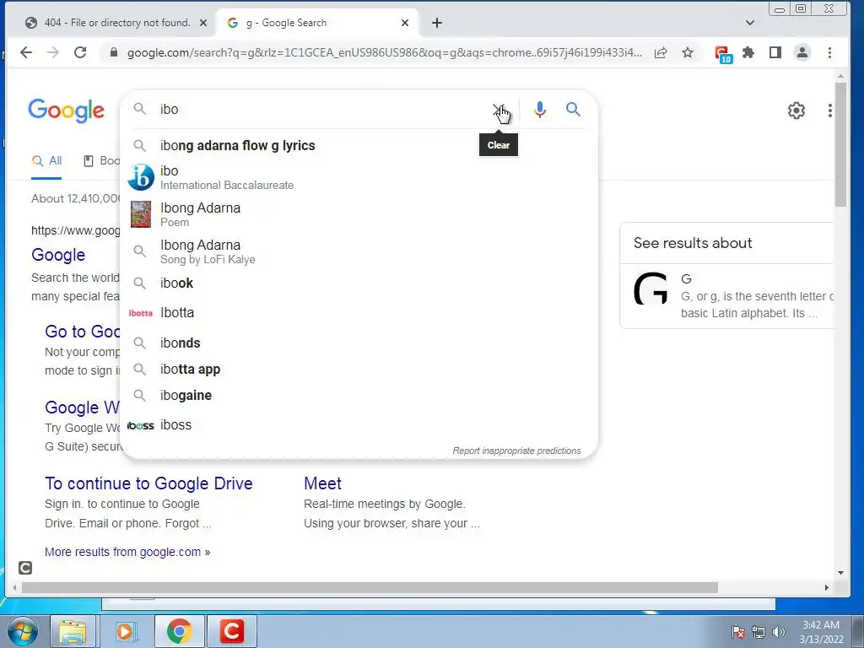864x648 pixels.
Task: Click the horizontal page scrollbar thumb
Action: click(370, 588)
